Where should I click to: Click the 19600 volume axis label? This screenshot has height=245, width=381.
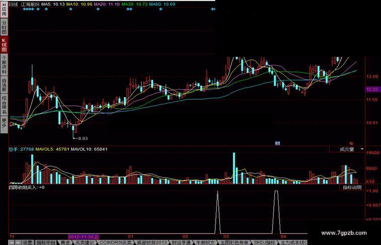pos(373,152)
